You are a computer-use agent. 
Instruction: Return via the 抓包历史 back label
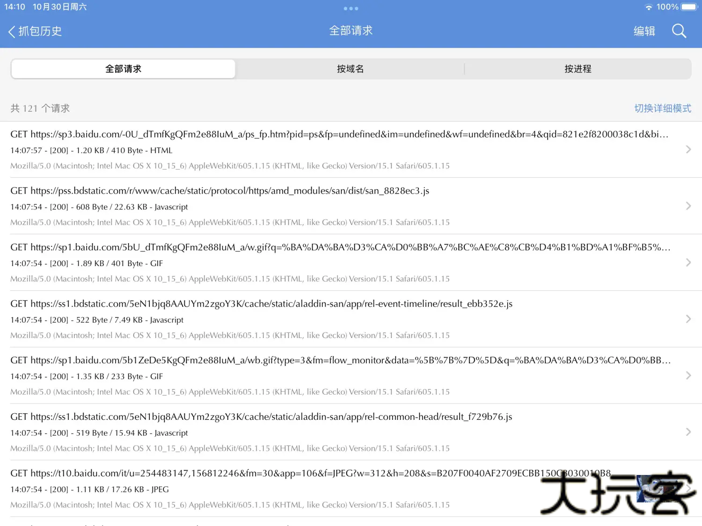(x=40, y=31)
